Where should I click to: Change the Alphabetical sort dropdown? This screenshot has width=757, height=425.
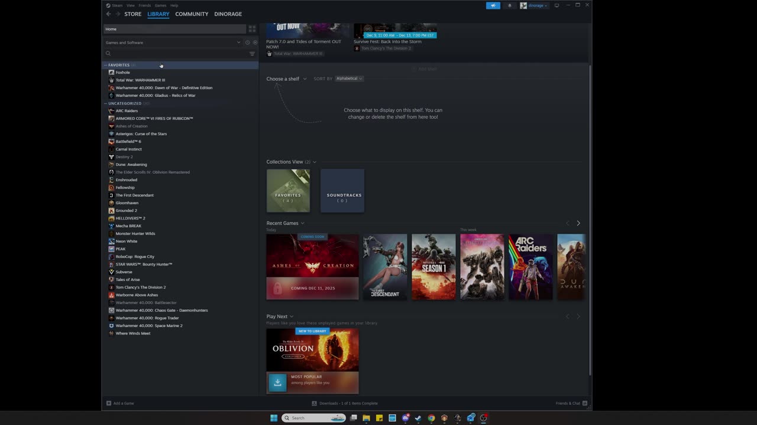point(349,79)
